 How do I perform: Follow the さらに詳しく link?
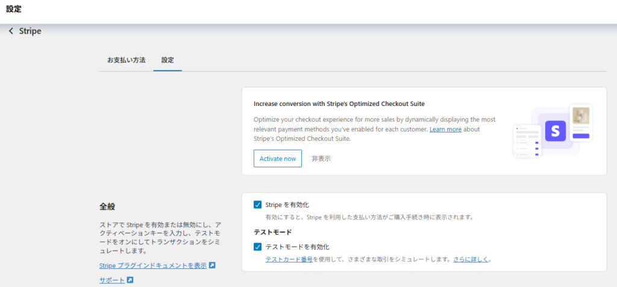(x=471, y=260)
